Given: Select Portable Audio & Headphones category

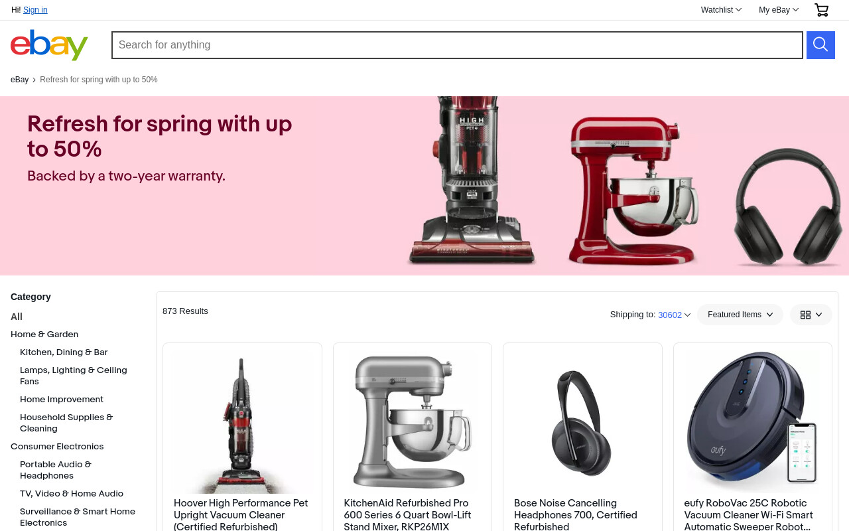Looking at the screenshot, I should pos(56,470).
